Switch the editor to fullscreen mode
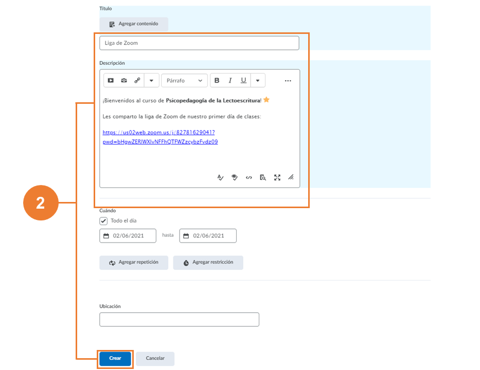480x370 pixels. coord(277,178)
